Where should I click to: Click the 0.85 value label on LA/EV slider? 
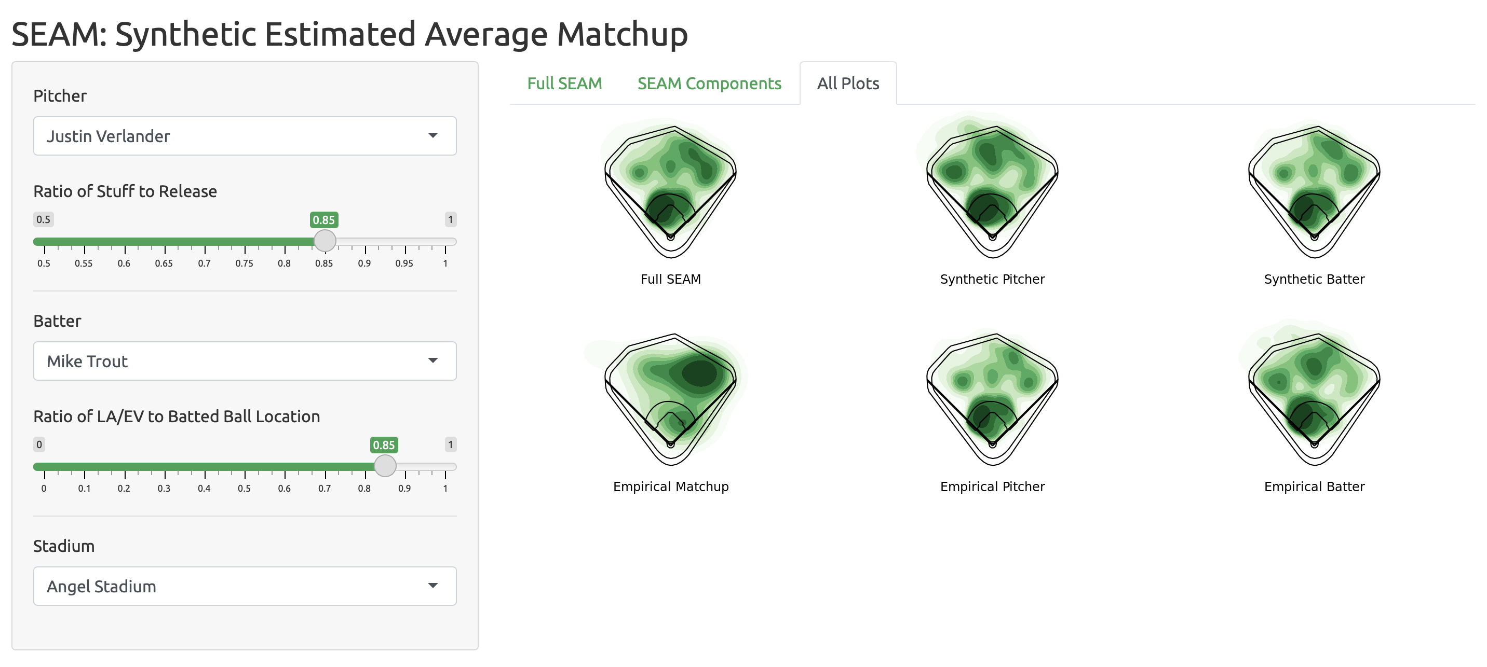click(384, 445)
